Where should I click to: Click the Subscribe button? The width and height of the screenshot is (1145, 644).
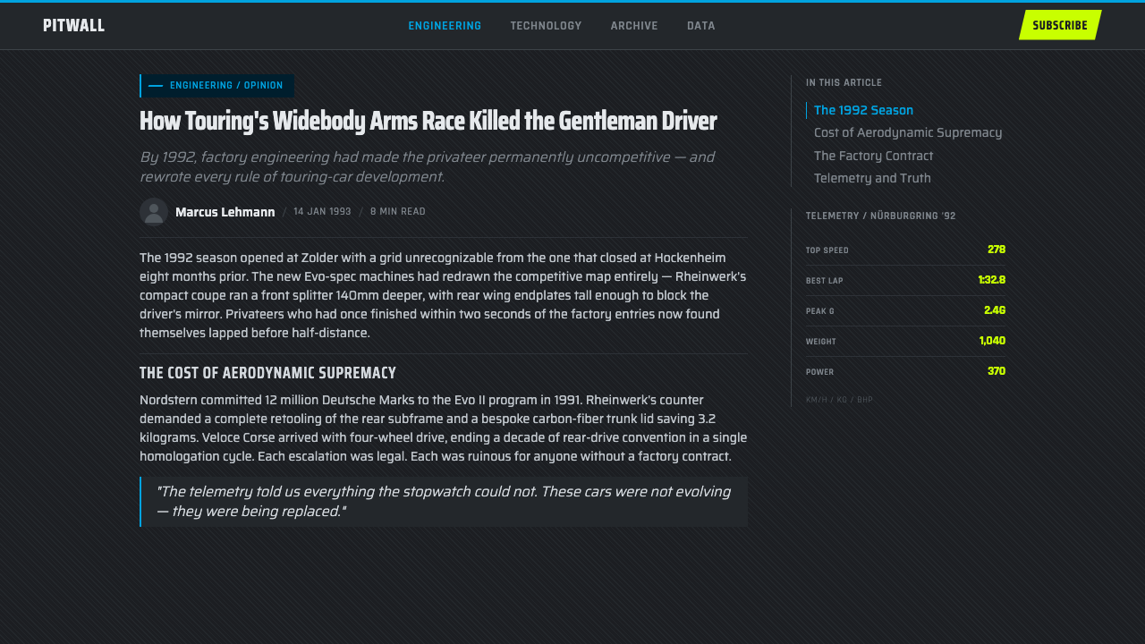pos(1060,25)
